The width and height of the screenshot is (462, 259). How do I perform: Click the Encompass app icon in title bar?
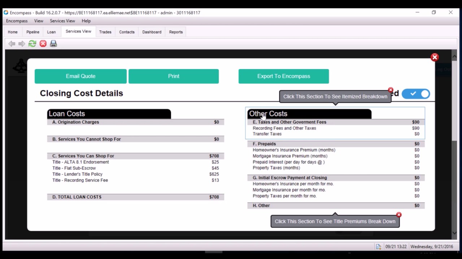tap(6, 13)
